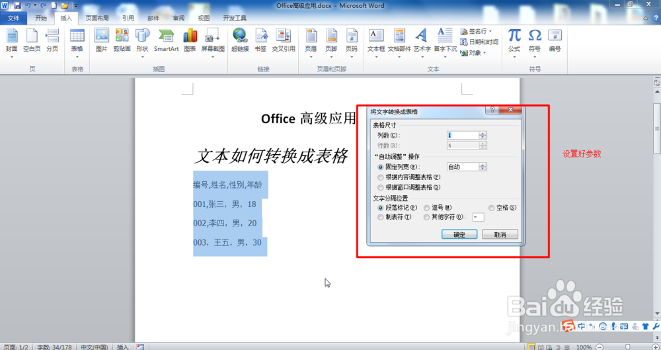Screen dimensions: 661x350
Task: Choose paragraph marks (段落标记) as separator
Action: (x=397, y=208)
